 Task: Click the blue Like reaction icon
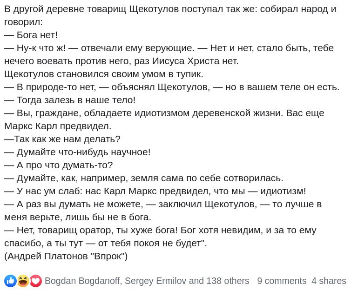10,281
